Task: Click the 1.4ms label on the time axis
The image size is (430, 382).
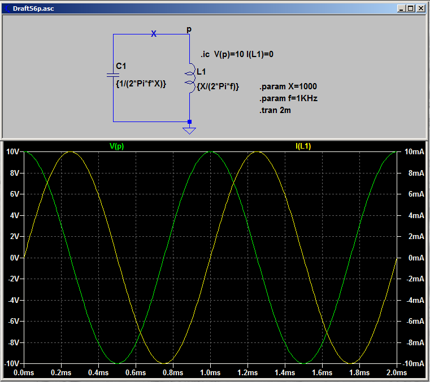Action: (x=285, y=373)
